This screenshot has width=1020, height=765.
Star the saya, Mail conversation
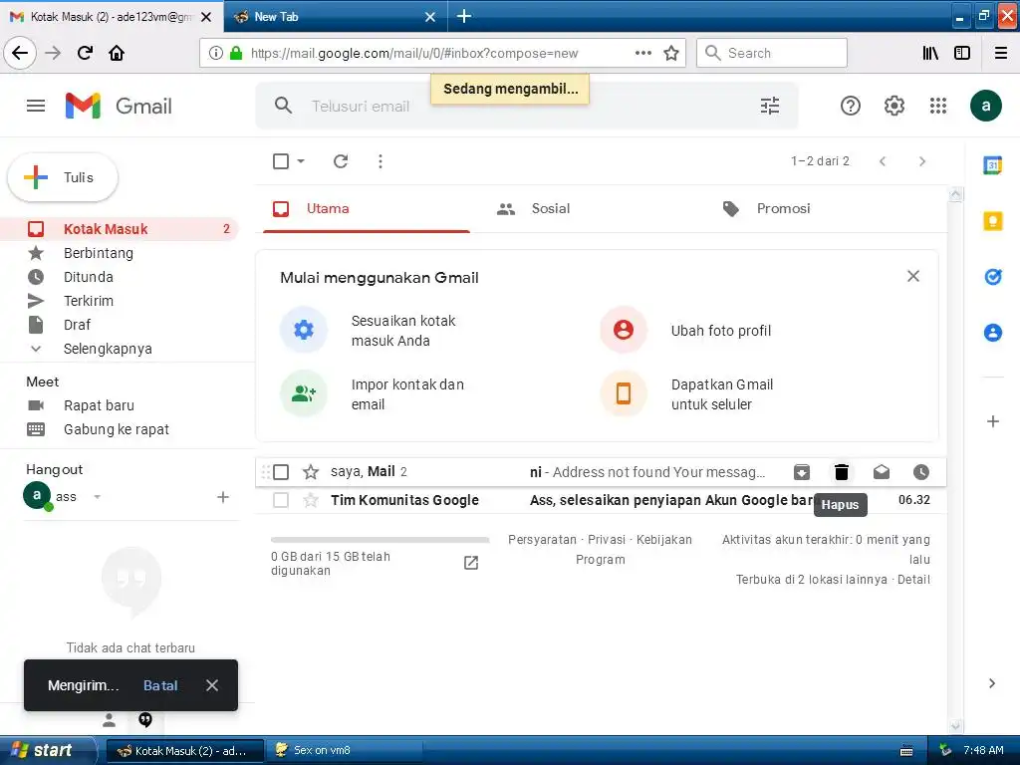point(311,472)
